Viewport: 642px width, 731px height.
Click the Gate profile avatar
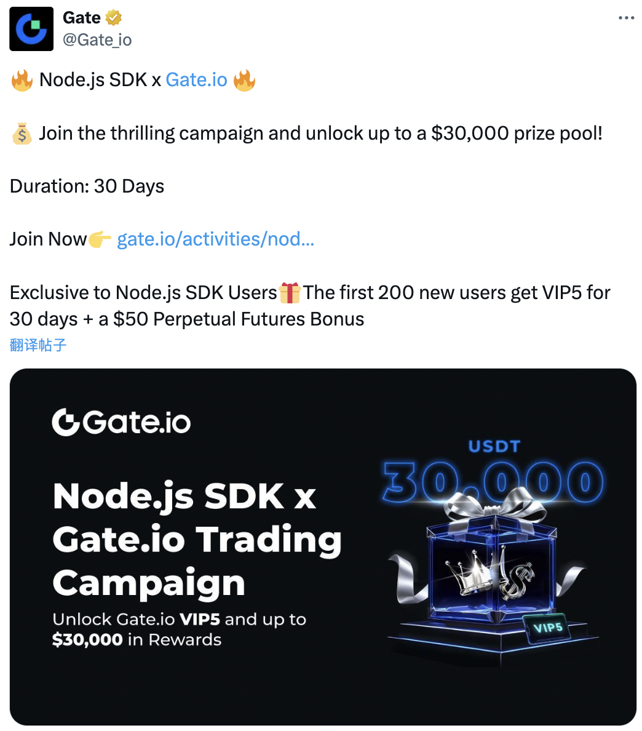(31, 29)
